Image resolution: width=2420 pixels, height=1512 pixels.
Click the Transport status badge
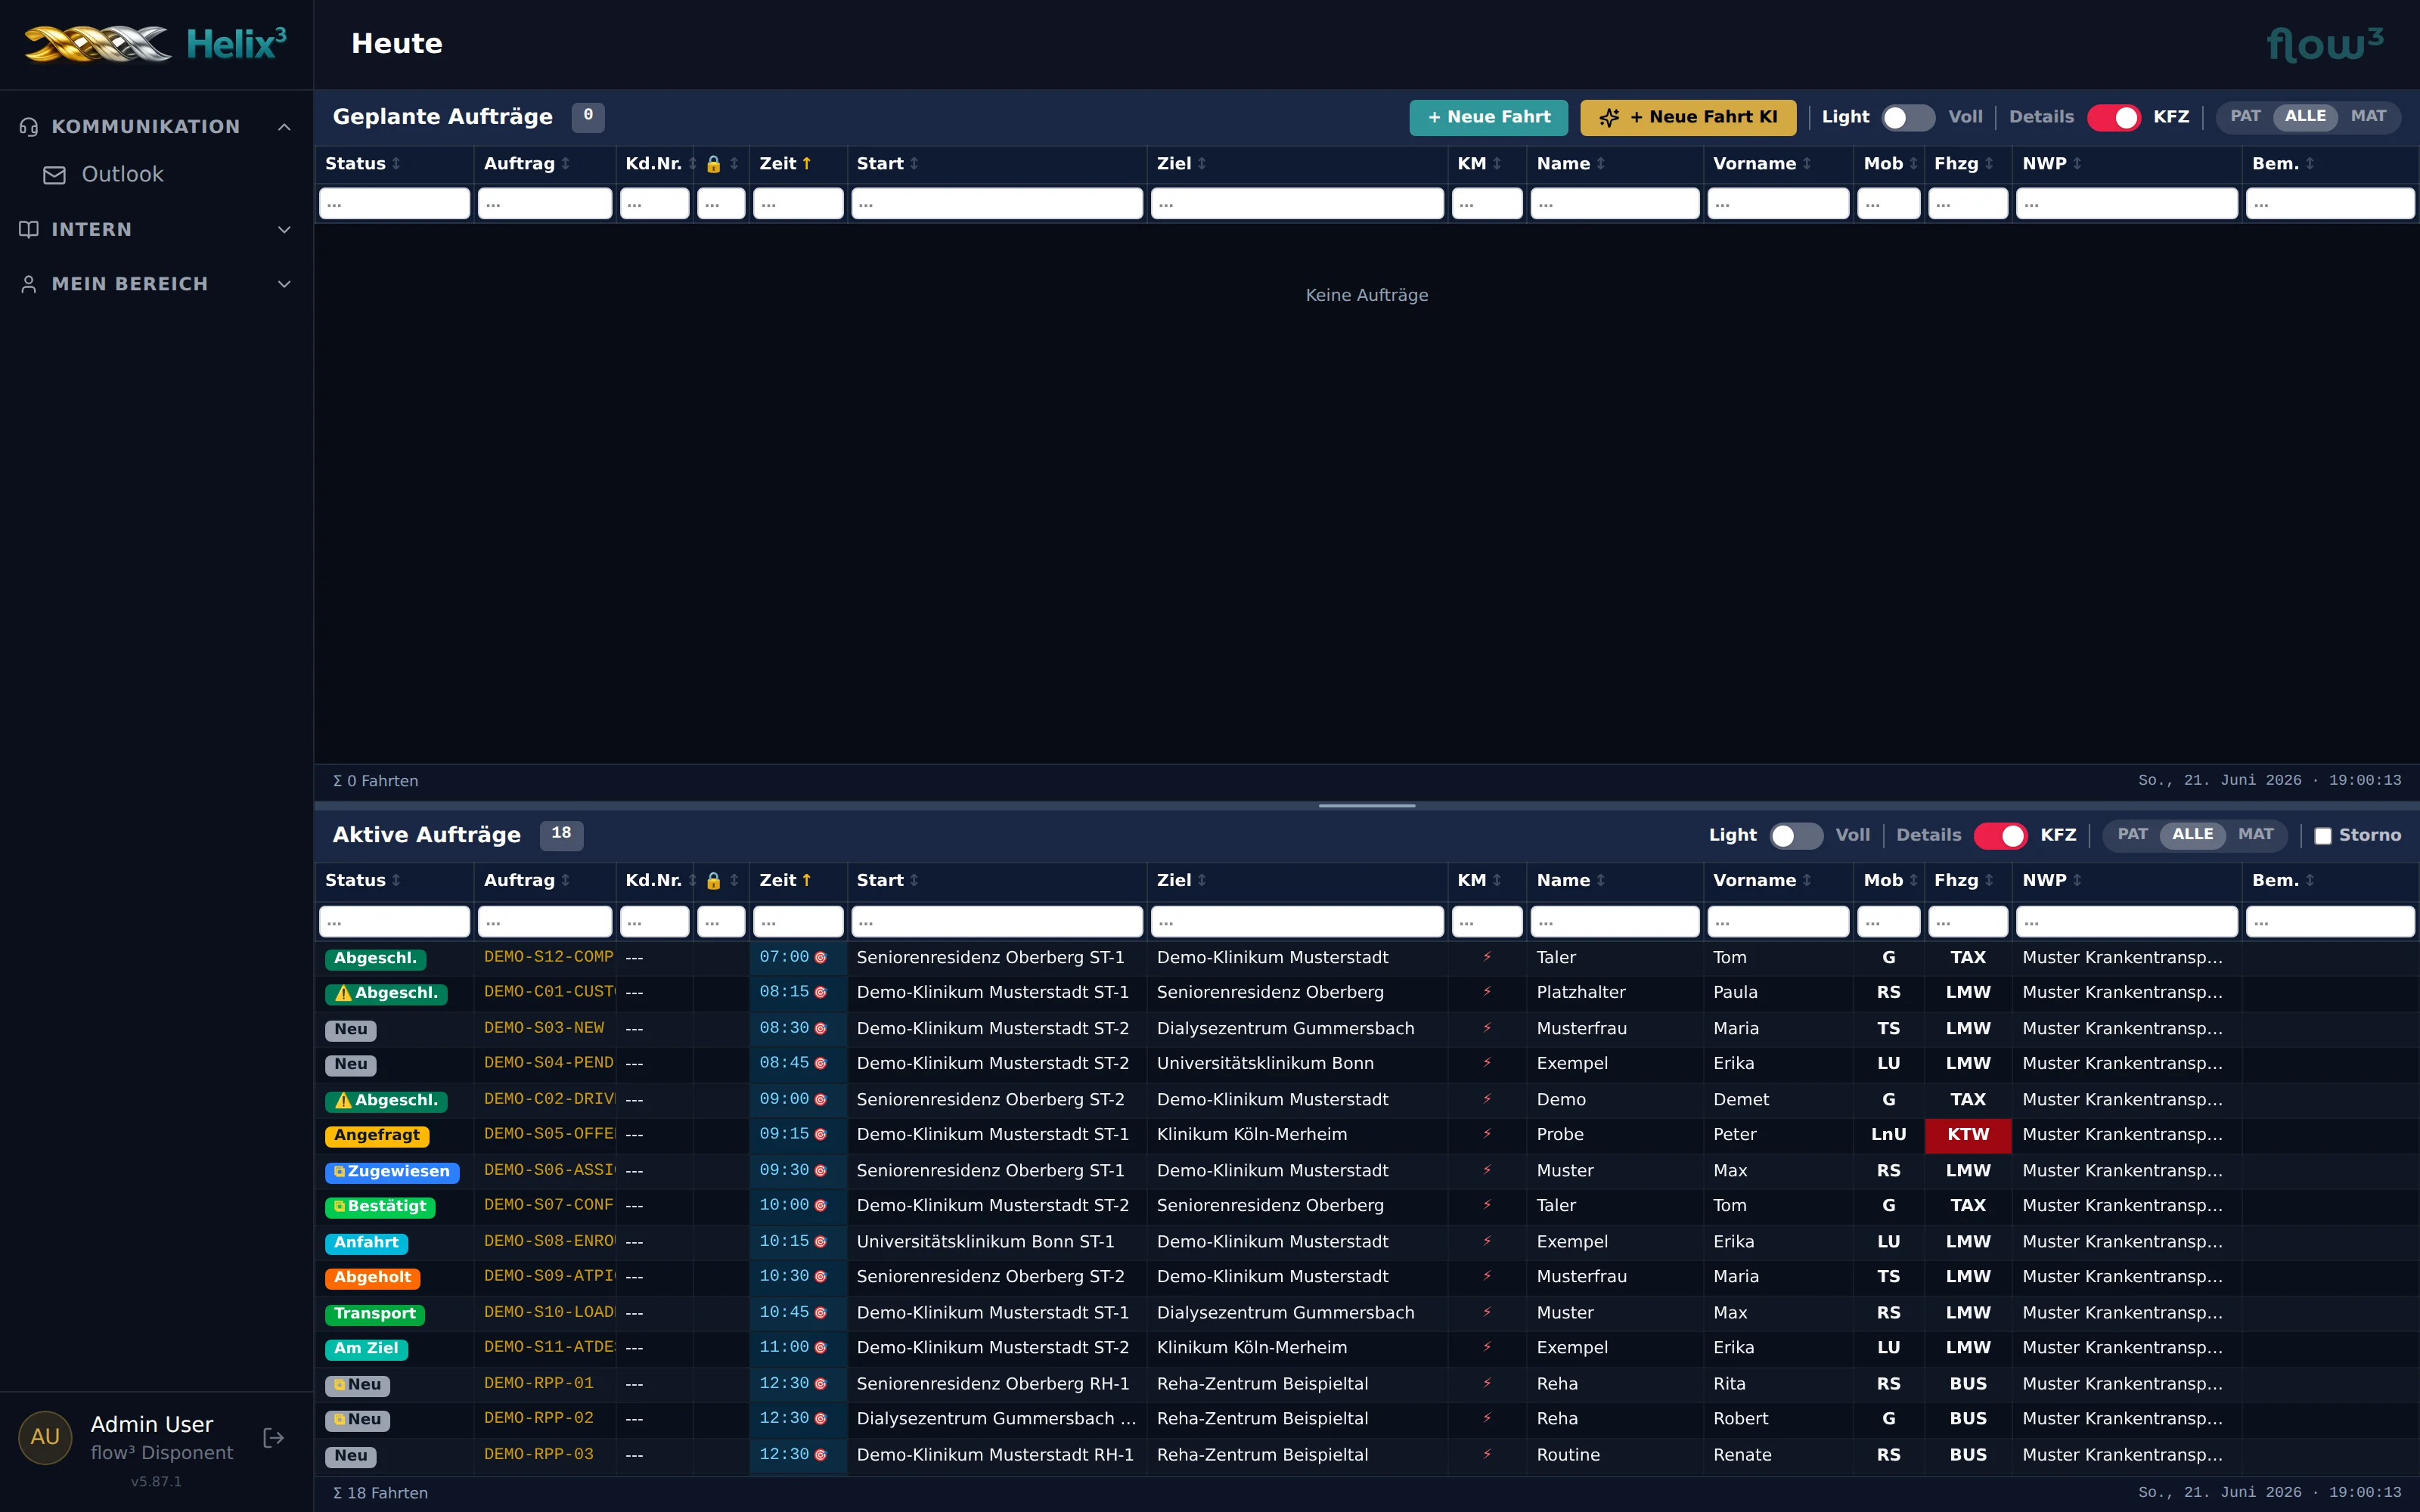(375, 1314)
